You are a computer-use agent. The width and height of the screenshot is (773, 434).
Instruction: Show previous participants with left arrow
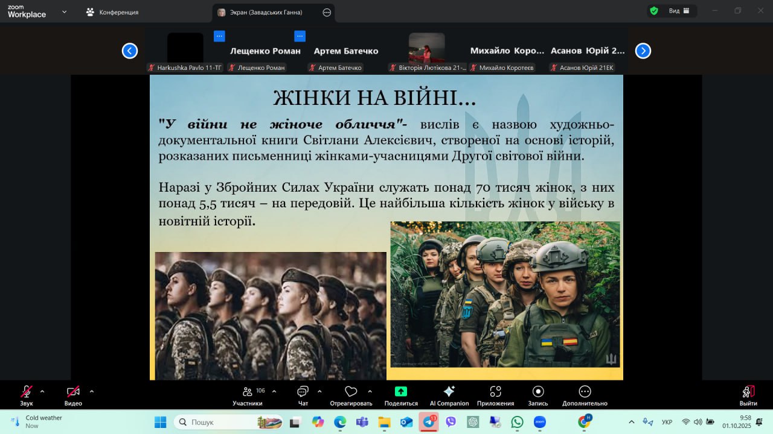tap(130, 51)
